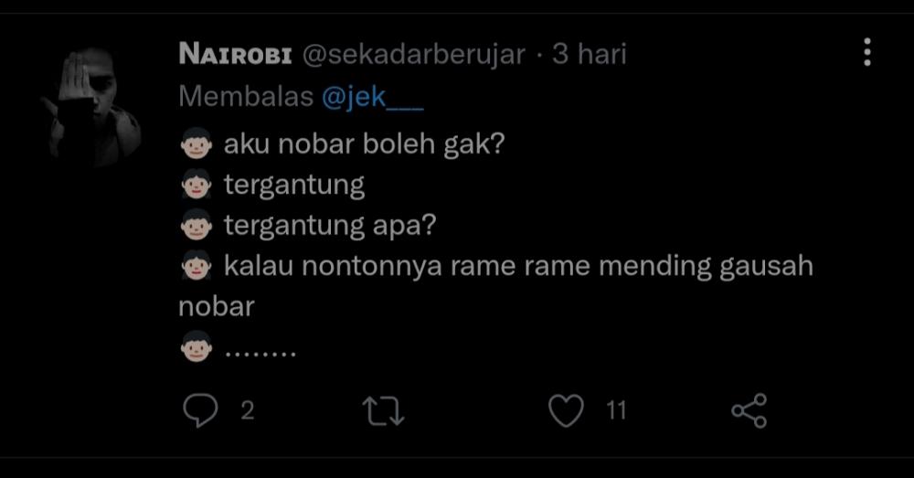Like the tweet with the heart icon
The height and width of the screenshot is (478, 914).
coord(566,410)
